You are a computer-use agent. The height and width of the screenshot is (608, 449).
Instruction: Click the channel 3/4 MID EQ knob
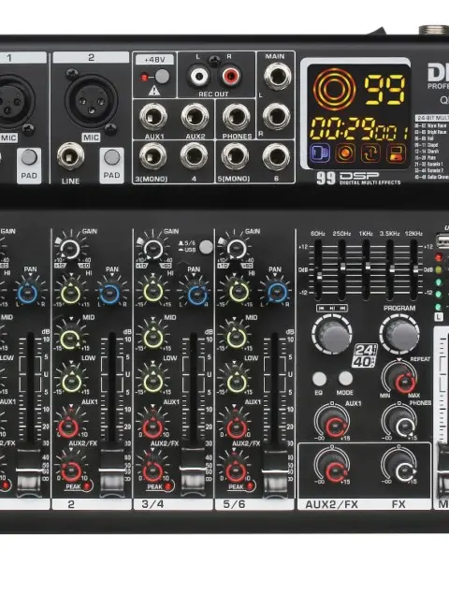point(153,338)
